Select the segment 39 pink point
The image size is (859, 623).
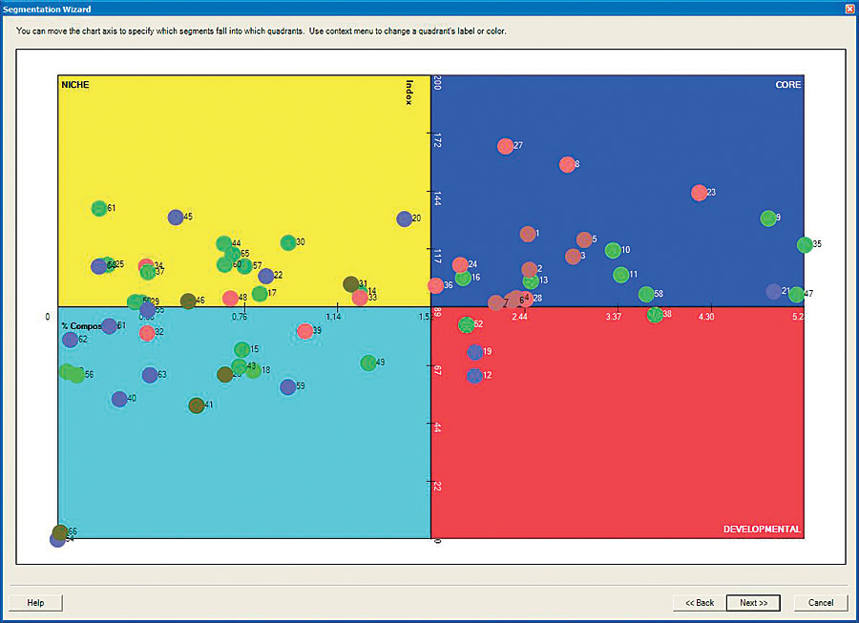tap(304, 331)
